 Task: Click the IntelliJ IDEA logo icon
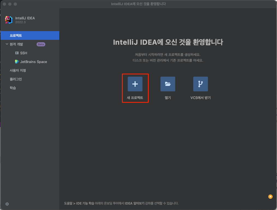click(x=8, y=20)
